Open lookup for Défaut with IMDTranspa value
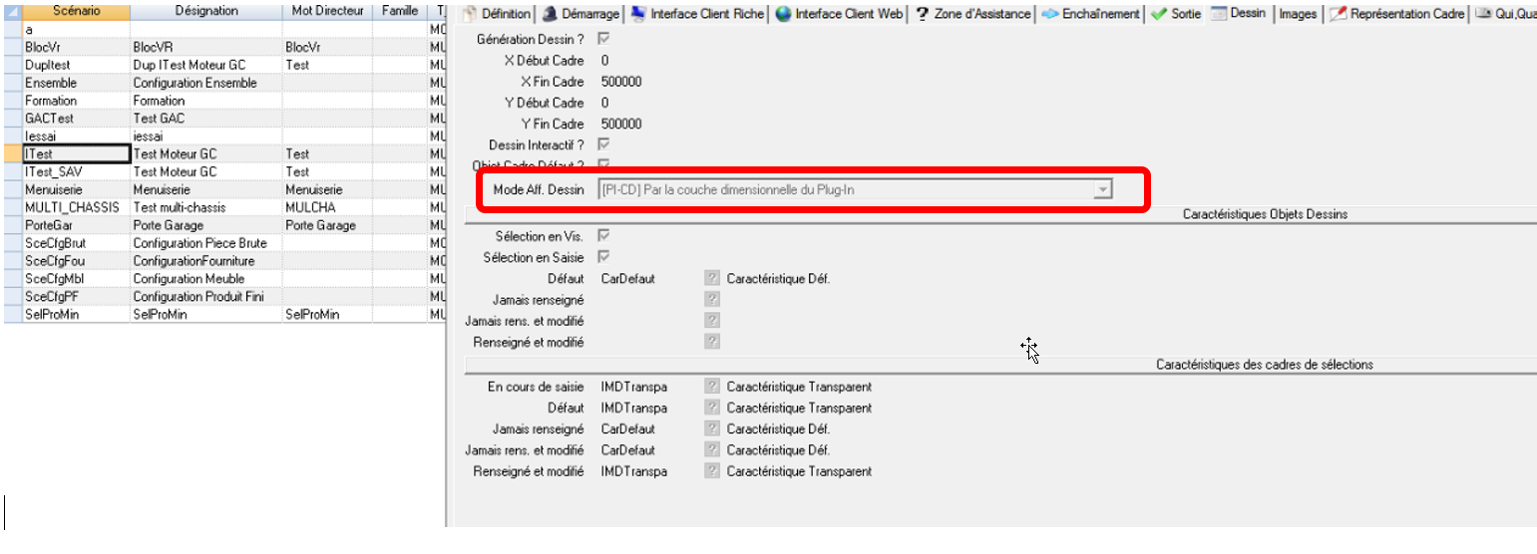 pos(712,408)
